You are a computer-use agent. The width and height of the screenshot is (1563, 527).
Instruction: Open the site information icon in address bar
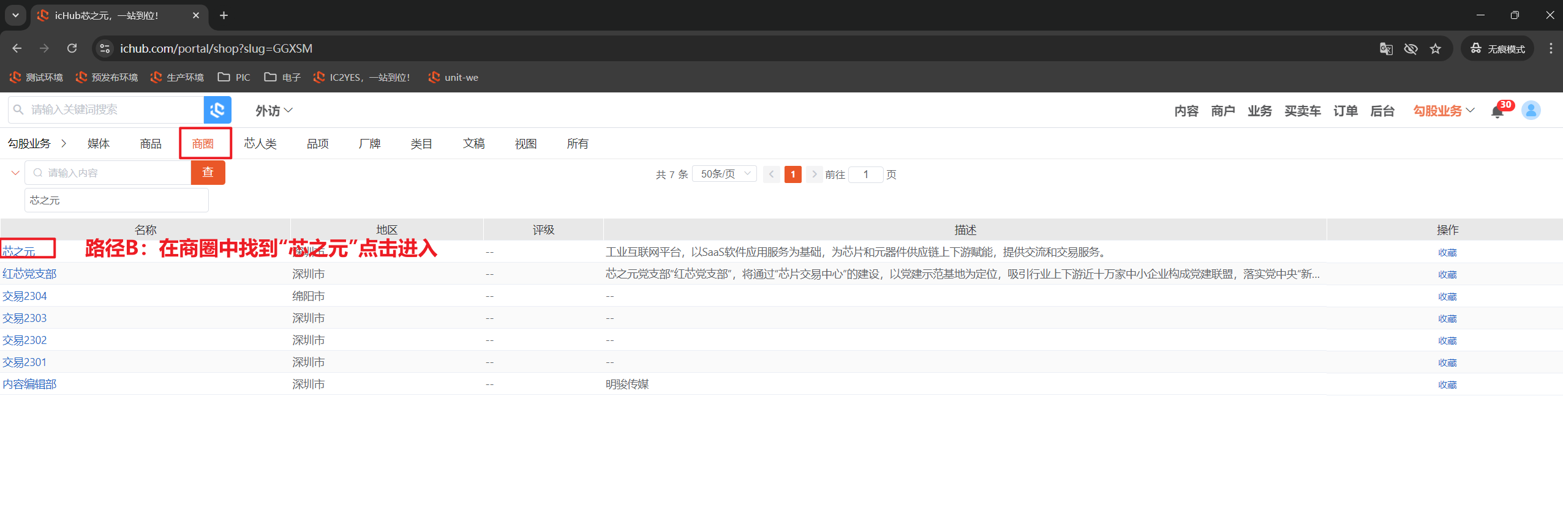click(105, 48)
